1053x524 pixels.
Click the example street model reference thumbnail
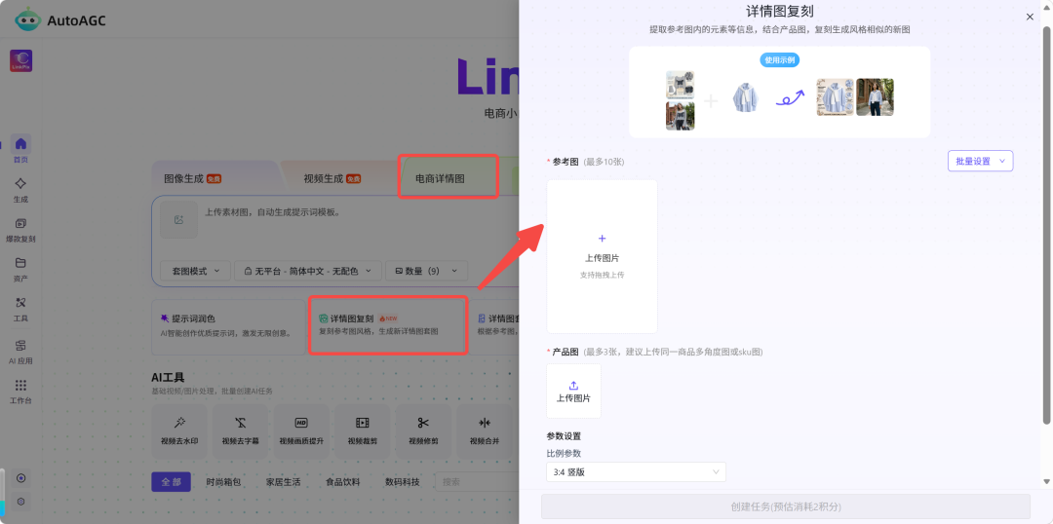(x=681, y=115)
